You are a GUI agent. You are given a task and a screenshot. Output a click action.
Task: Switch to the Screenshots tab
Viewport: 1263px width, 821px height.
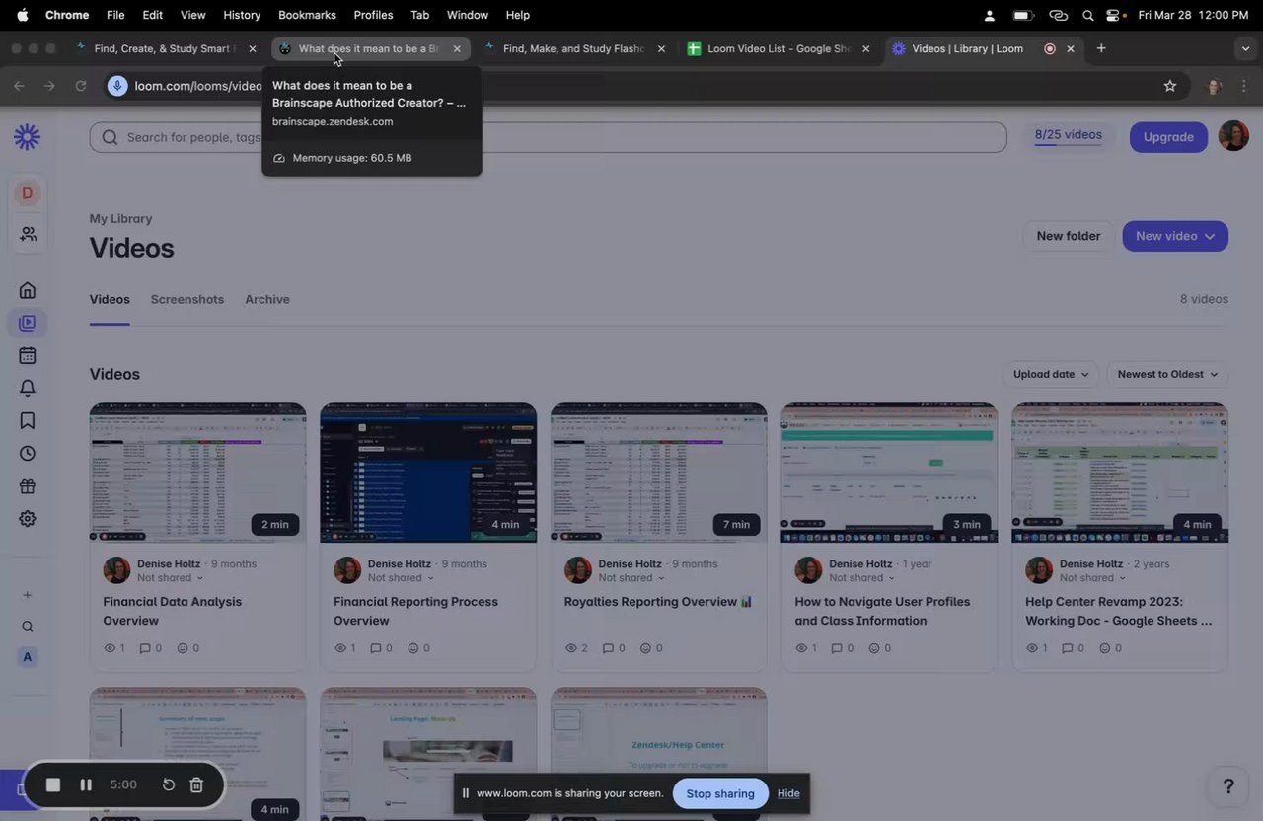[x=187, y=299]
